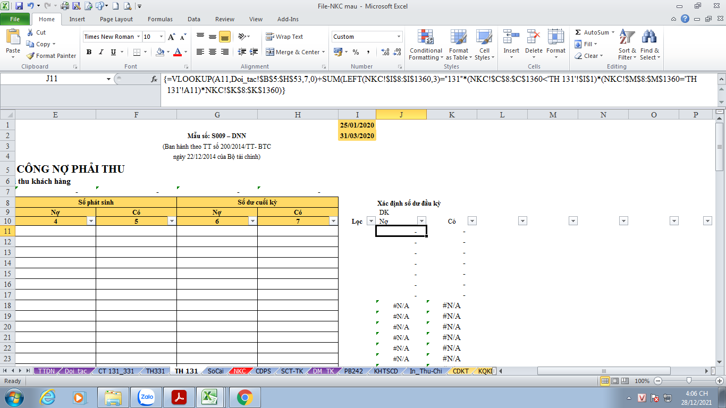726x408 pixels.
Task: Toggle Wrap Text for the selected cell
Action: [x=284, y=37]
